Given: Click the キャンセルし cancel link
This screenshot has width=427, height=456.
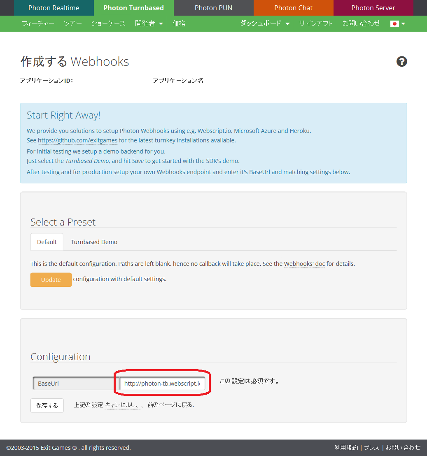Looking at the screenshot, I should 122,405.
